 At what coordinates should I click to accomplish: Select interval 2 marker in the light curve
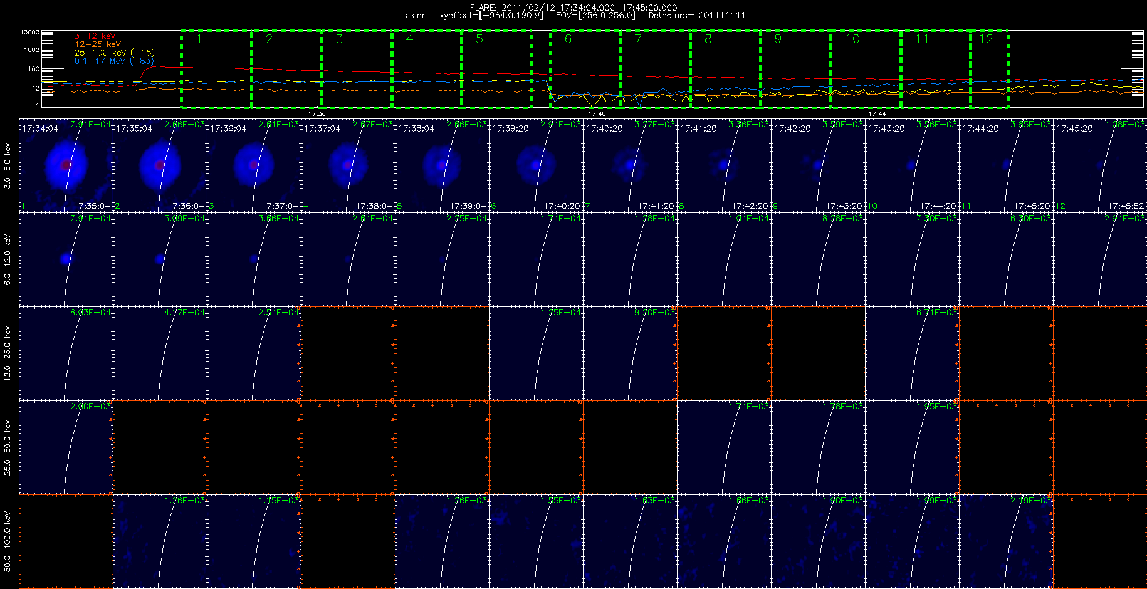tap(269, 39)
